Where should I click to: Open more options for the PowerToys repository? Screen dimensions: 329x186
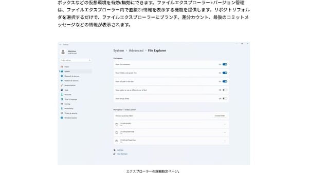pyautogui.click(x=225, y=141)
